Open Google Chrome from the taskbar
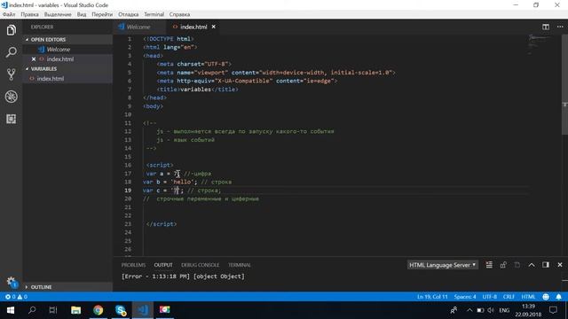568x319 pixels. 99,310
